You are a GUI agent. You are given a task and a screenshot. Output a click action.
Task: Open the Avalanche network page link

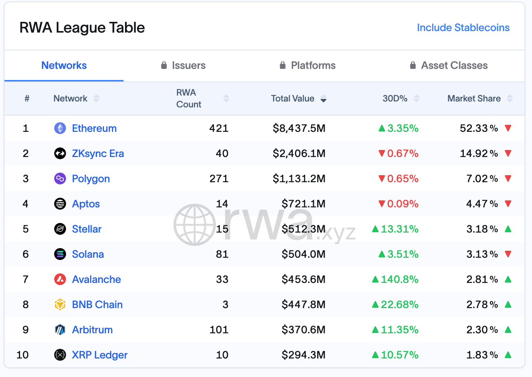coord(96,279)
